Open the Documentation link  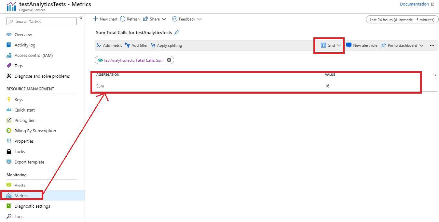click(414, 4)
